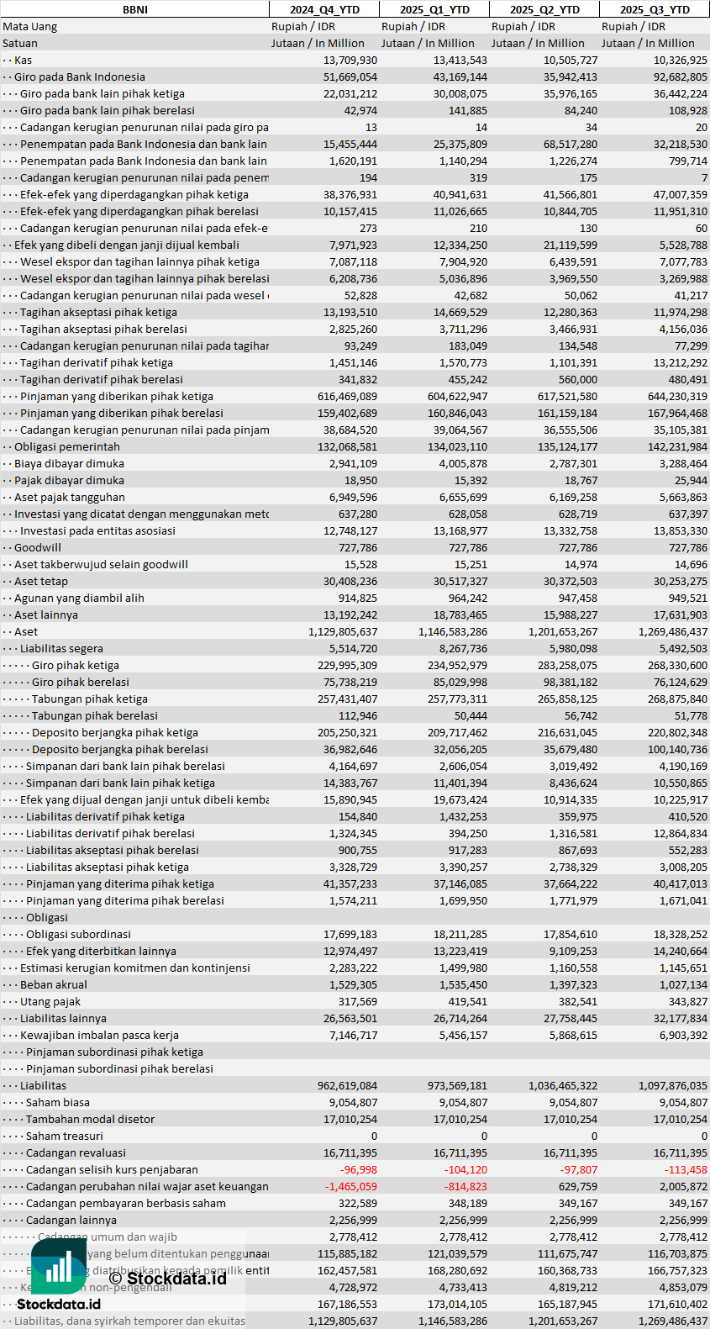Click value 12,864,834
Screen dimensions: 710x1329
(x=681, y=833)
